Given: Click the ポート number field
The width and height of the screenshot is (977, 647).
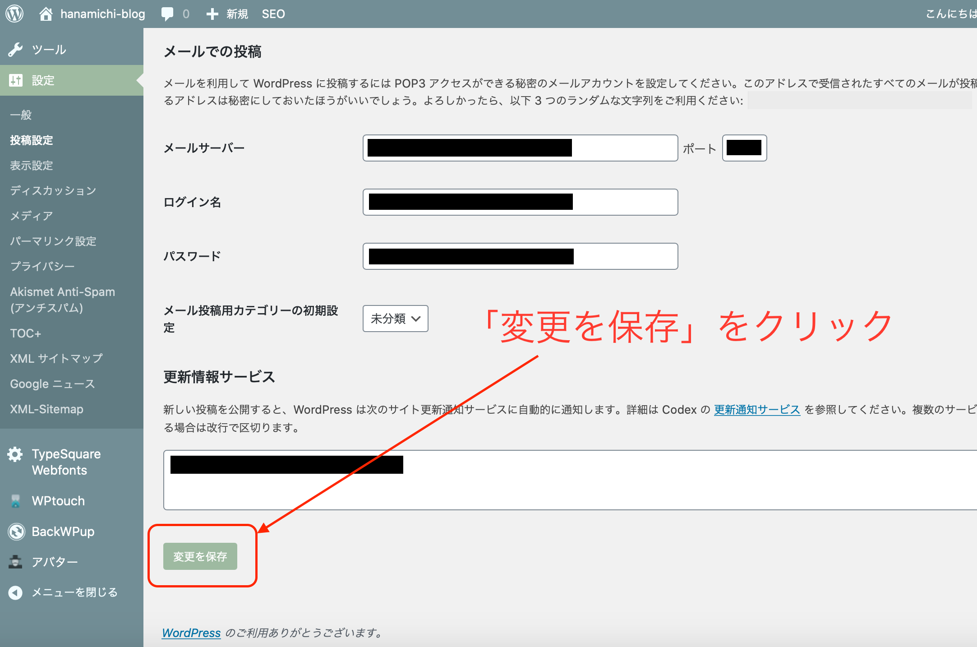Looking at the screenshot, I should [x=744, y=148].
